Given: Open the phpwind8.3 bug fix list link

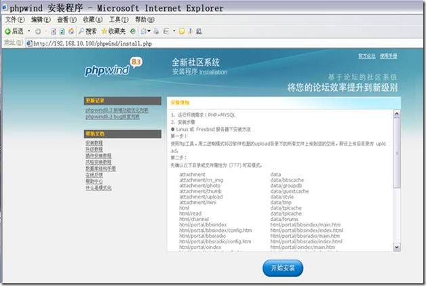Looking at the screenshot, I should coord(113,117).
